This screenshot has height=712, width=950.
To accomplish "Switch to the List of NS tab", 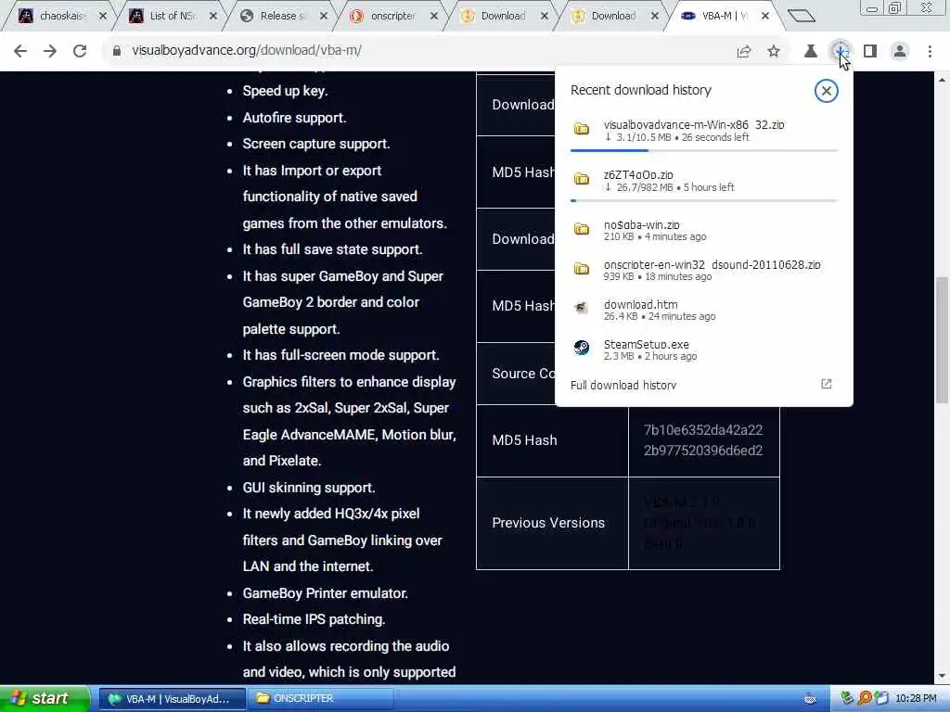I will (170, 17).
